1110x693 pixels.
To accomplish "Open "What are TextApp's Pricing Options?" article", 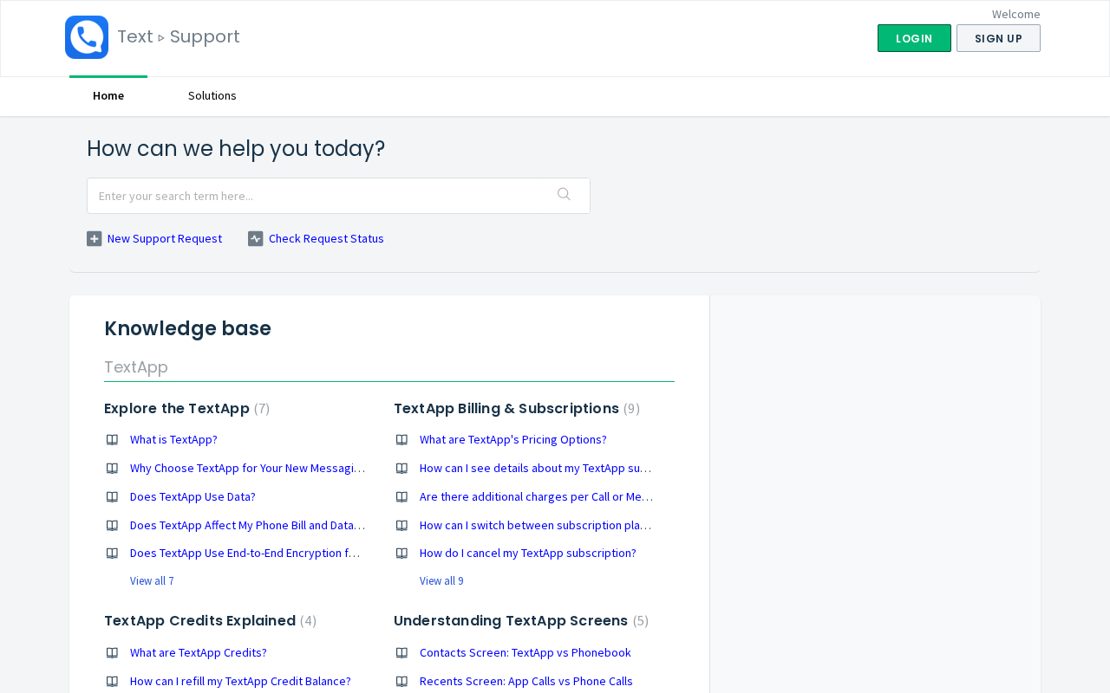I will pyautogui.click(x=513, y=440).
